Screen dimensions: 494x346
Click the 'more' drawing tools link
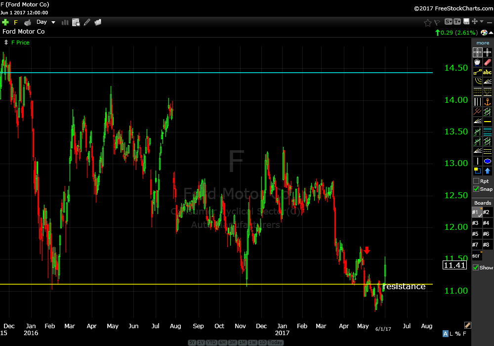(483, 43)
